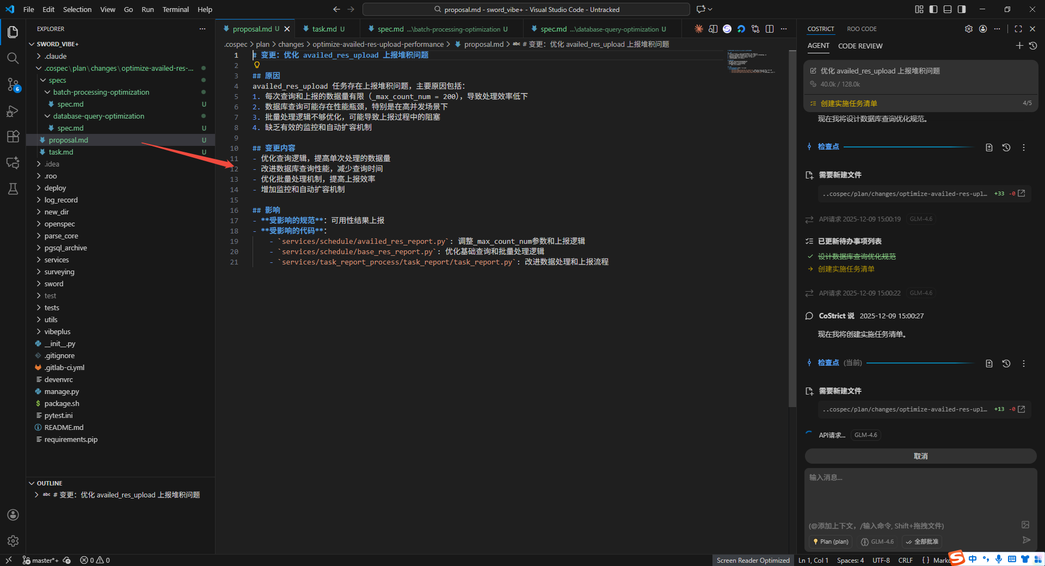Toggle the bottom panel layout button

tap(948, 9)
